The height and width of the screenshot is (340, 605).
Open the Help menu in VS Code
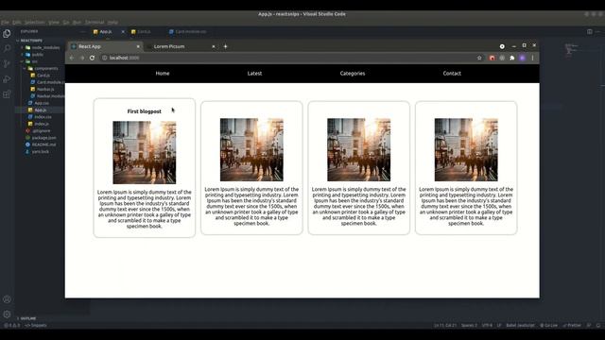point(112,23)
